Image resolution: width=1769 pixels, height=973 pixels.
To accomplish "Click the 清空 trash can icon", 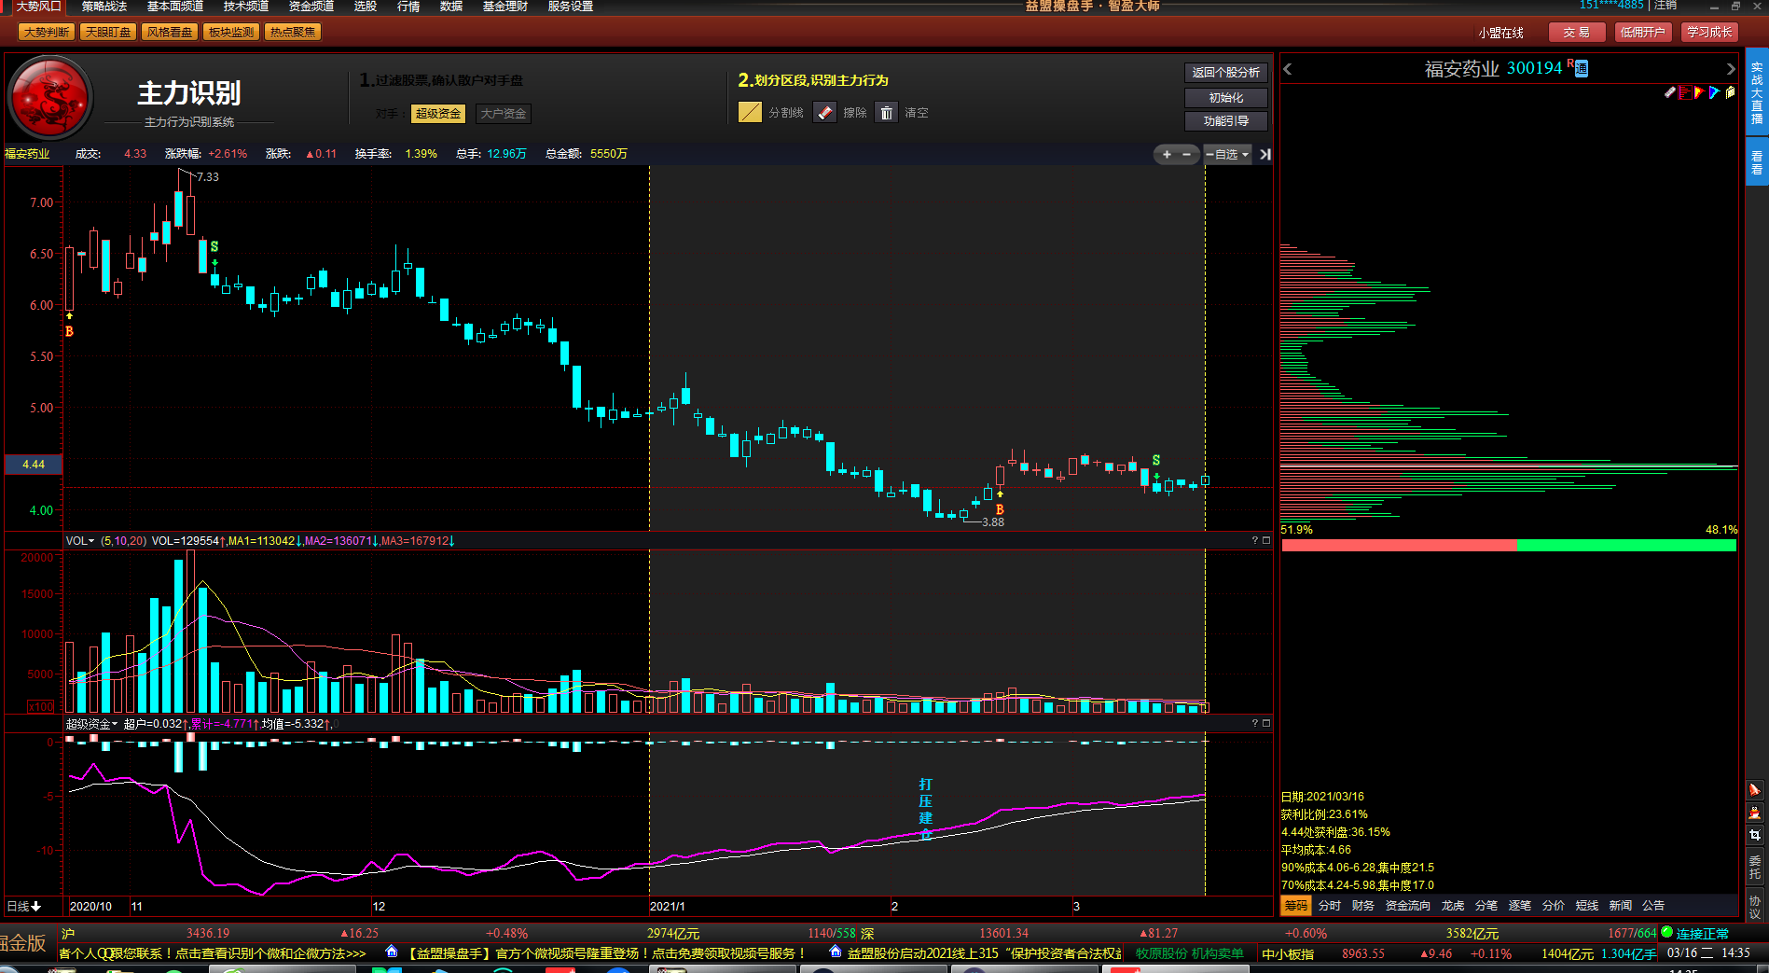I will [x=886, y=113].
